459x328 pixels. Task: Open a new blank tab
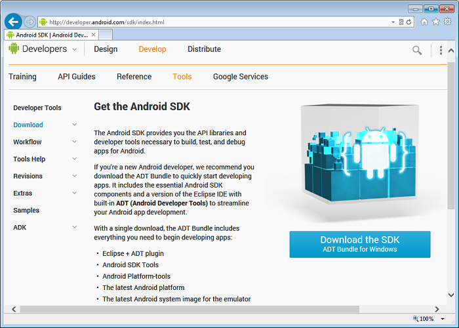tap(106, 35)
